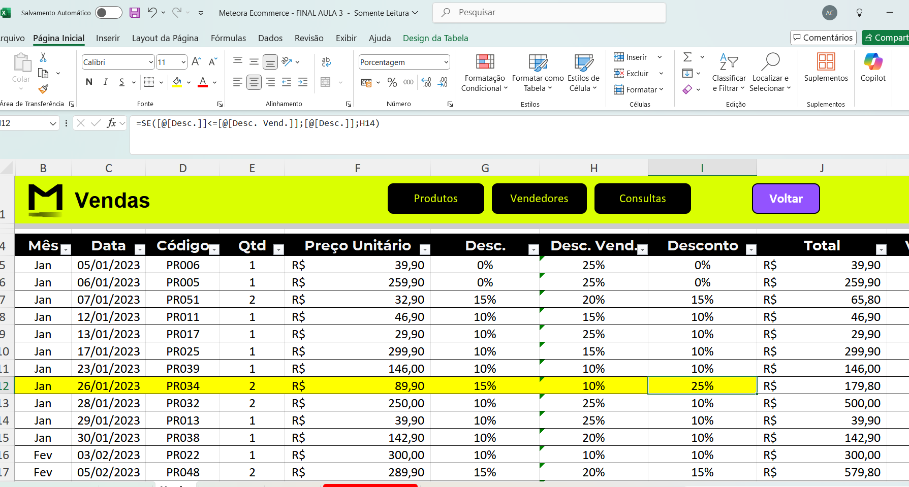Screen dimensions: 909x487
Task: Open the Layout da Página tab
Action: click(x=165, y=38)
